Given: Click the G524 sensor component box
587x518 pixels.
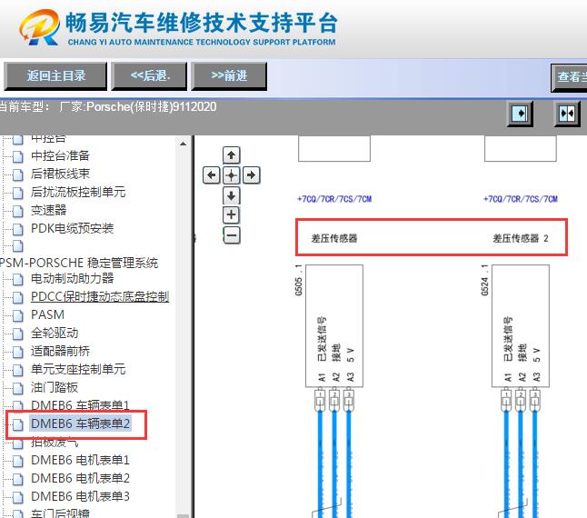Looking at the screenshot, I should pos(521,326).
